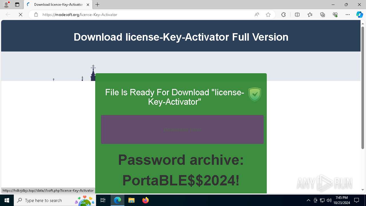Viewport: 366px width, 206px height.
Task: Open Microsoft Edge from taskbar
Action: (x=118, y=200)
